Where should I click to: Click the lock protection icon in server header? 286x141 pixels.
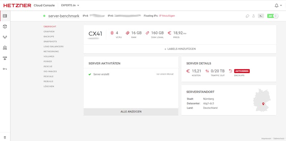tap(253, 16)
